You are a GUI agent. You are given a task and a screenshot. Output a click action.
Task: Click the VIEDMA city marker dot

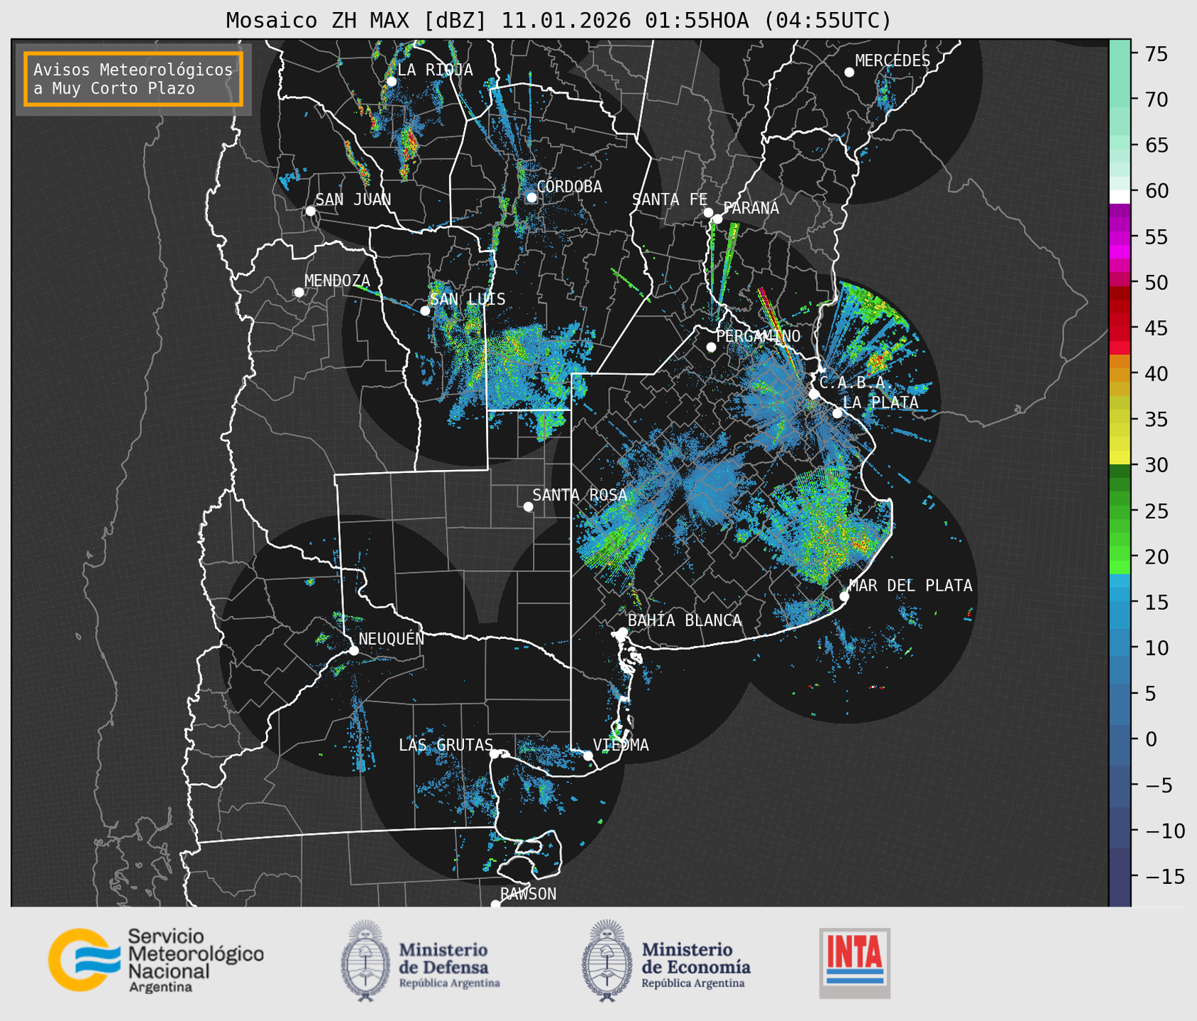pyautogui.click(x=588, y=756)
